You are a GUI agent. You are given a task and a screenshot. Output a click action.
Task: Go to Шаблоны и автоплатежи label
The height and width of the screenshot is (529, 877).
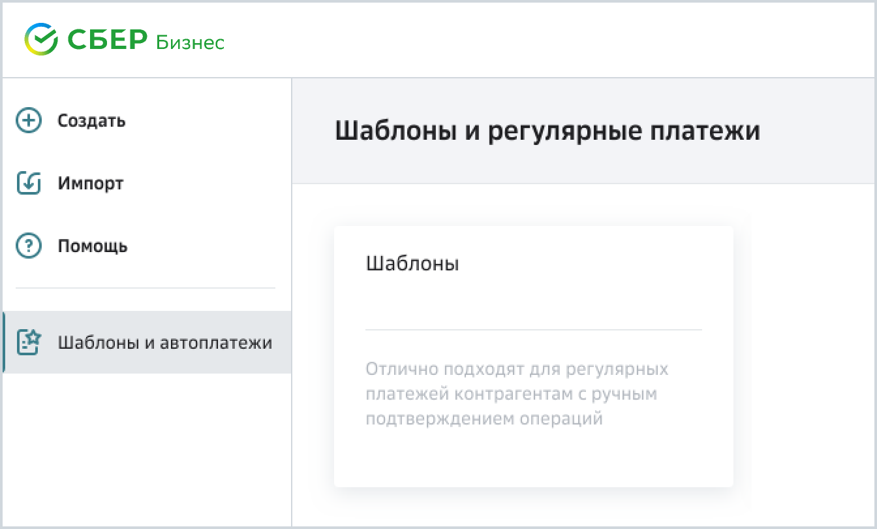pos(164,342)
